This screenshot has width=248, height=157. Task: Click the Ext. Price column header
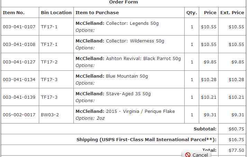tap(232, 13)
